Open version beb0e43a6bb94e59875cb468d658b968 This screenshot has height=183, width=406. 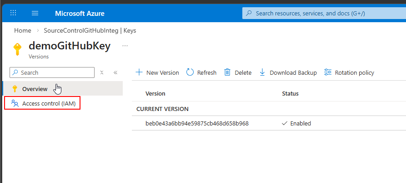[197, 123]
